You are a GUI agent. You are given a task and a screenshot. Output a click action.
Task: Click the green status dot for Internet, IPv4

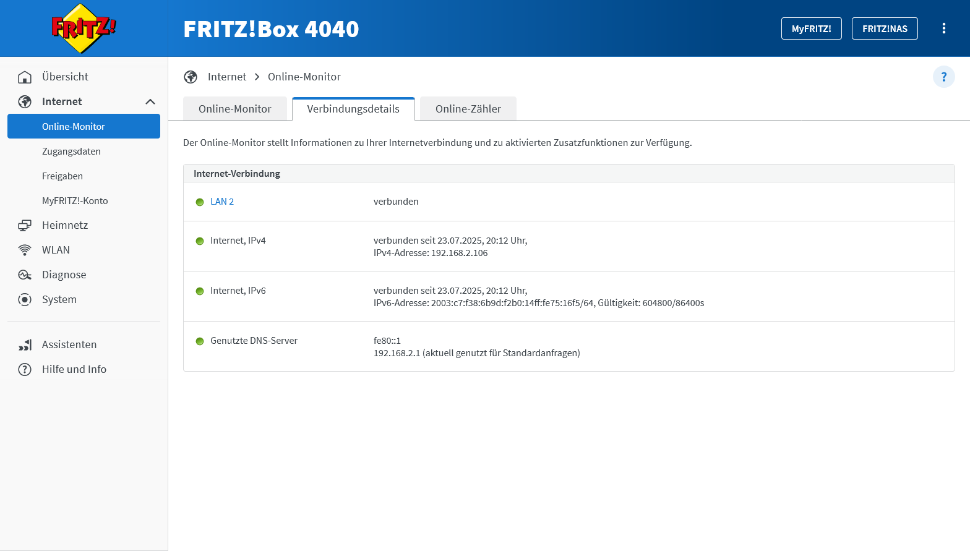click(x=200, y=241)
